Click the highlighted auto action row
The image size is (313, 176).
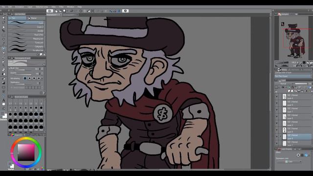(293, 76)
